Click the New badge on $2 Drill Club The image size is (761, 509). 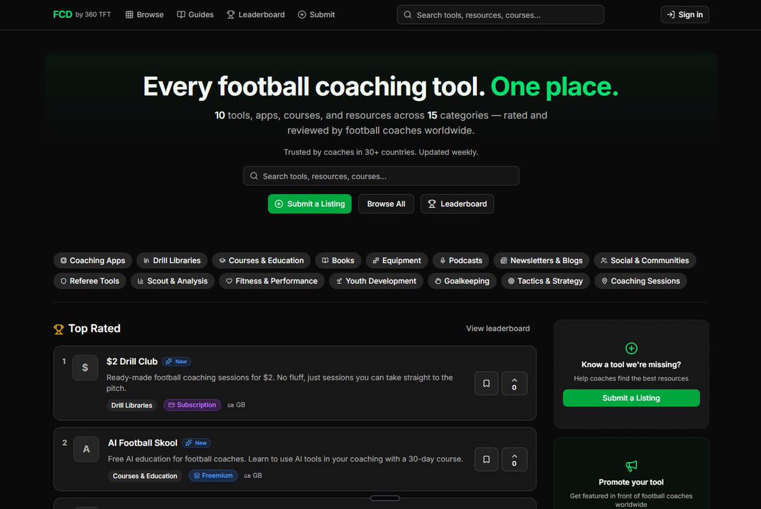click(x=176, y=361)
